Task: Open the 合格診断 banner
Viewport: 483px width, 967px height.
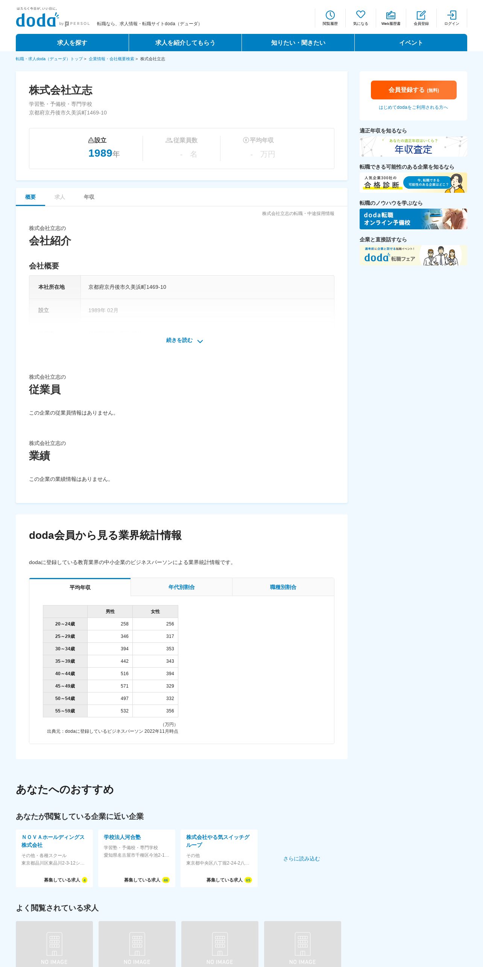Action: tap(413, 183)
